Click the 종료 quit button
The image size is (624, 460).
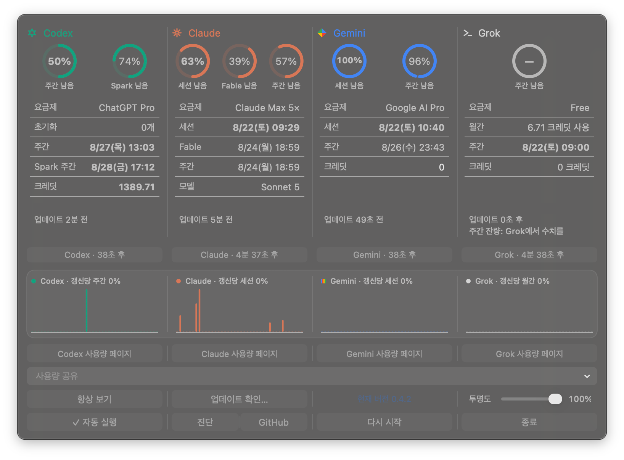529,422
